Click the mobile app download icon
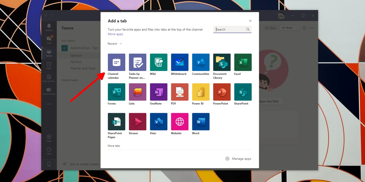Image resolution: width=365 pixels, height=182 pixels. pyautogui.click(x=49, y=164)
